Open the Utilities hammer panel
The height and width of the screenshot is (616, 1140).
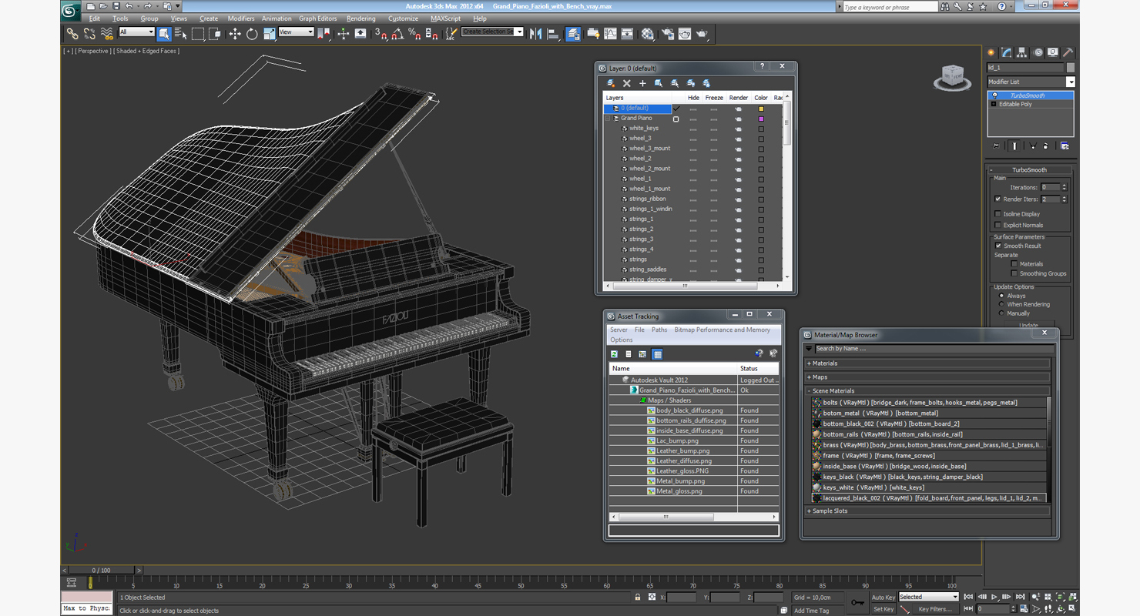click(x=1068, y=52)
